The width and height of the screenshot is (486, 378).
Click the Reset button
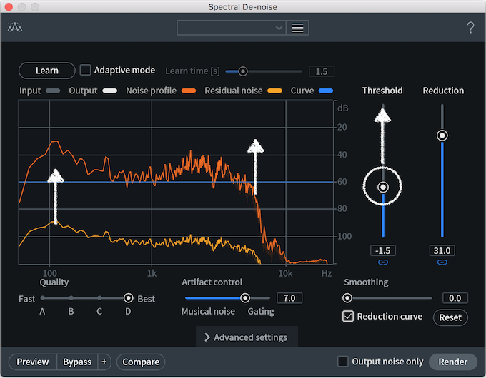click(x=450, y=317)
